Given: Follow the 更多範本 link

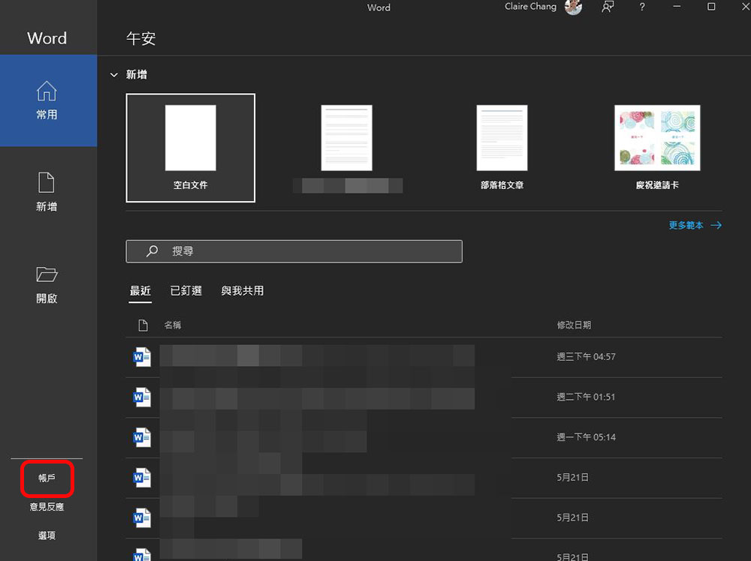Looking at the screenshot, I should pos(695,225).
